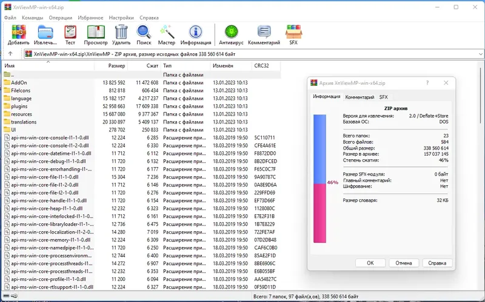
Task: Sort the list by CRC32 column
Action: 266,65
